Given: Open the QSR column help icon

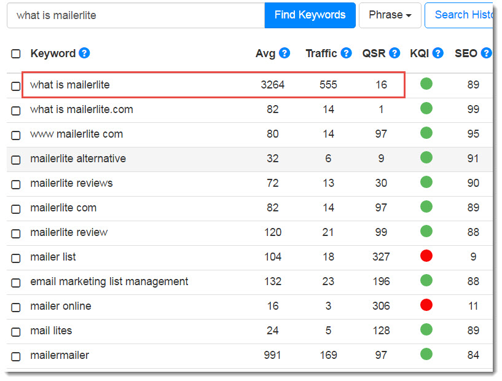Looking at the screenshot, I should 394,53.
